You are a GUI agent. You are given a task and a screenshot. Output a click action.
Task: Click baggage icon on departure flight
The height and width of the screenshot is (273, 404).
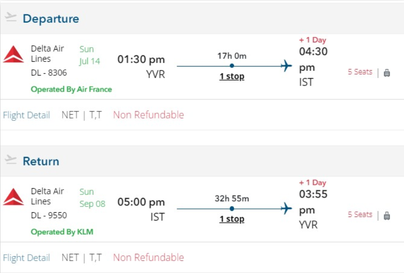click(x=387, y=73)
